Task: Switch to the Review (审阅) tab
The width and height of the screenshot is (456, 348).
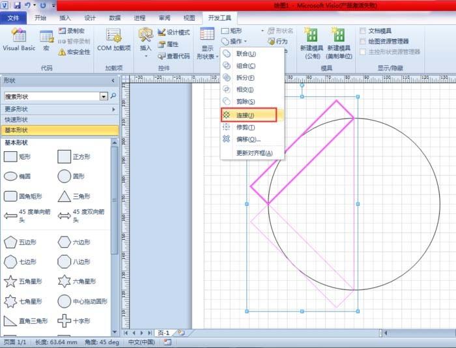Action: point(165,18)
